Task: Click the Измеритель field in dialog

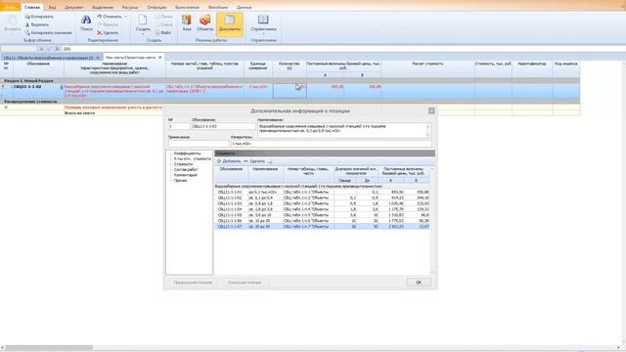Action: (331, 144)
